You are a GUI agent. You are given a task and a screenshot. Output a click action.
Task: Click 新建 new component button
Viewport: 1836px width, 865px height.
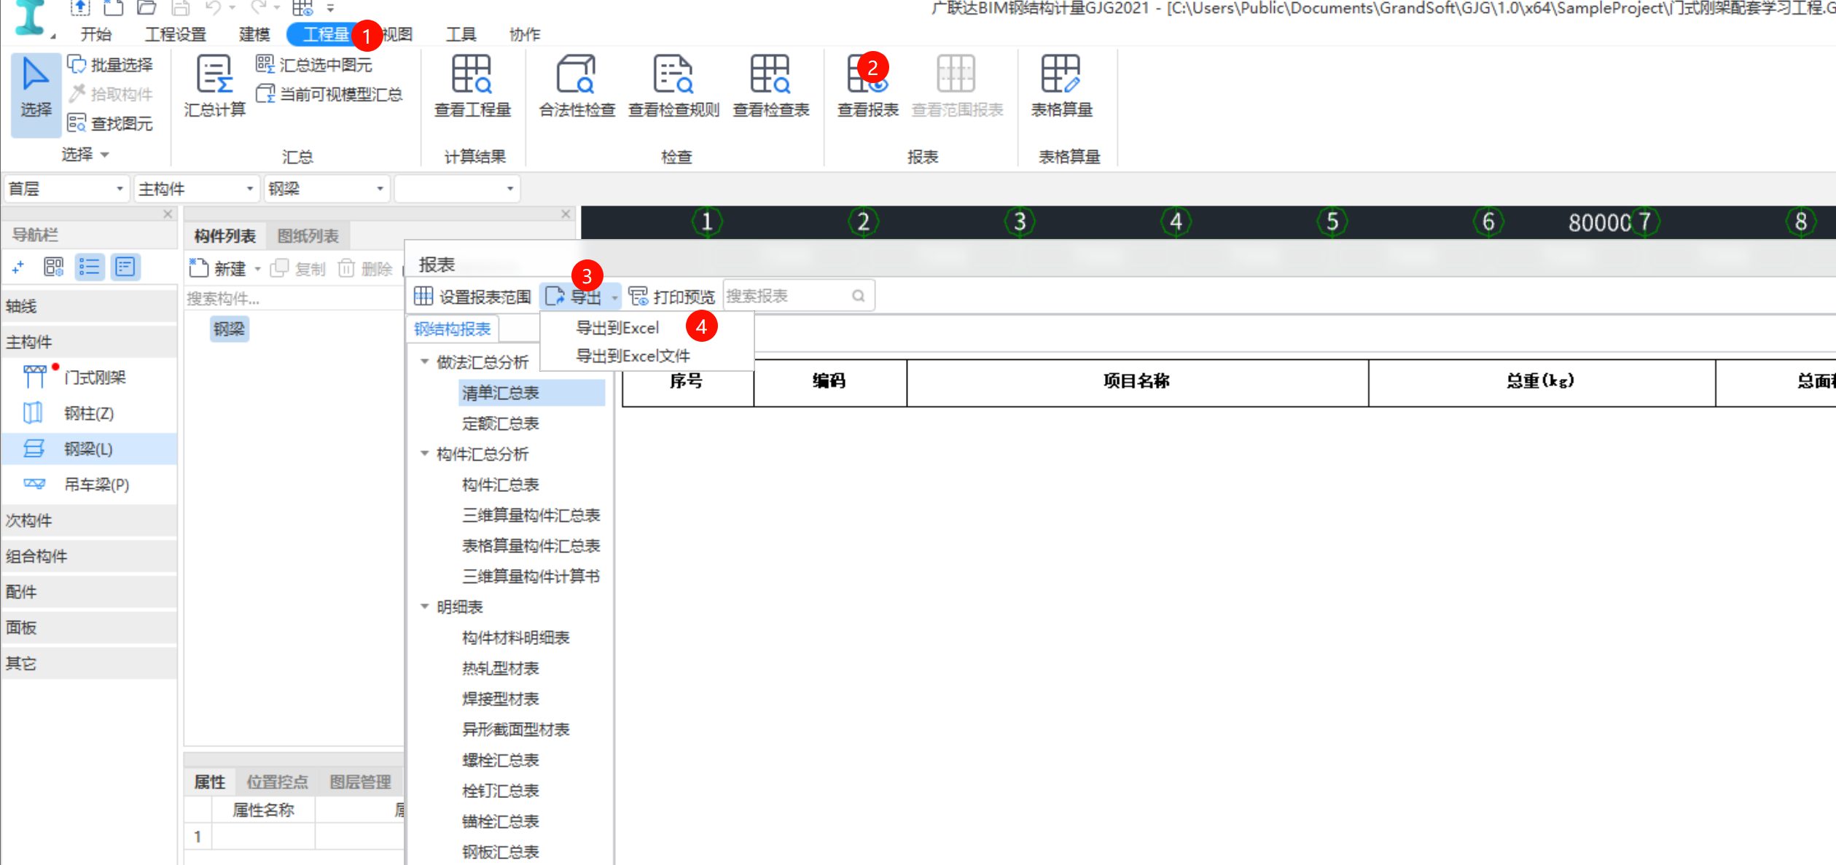[x=218, y=269]
